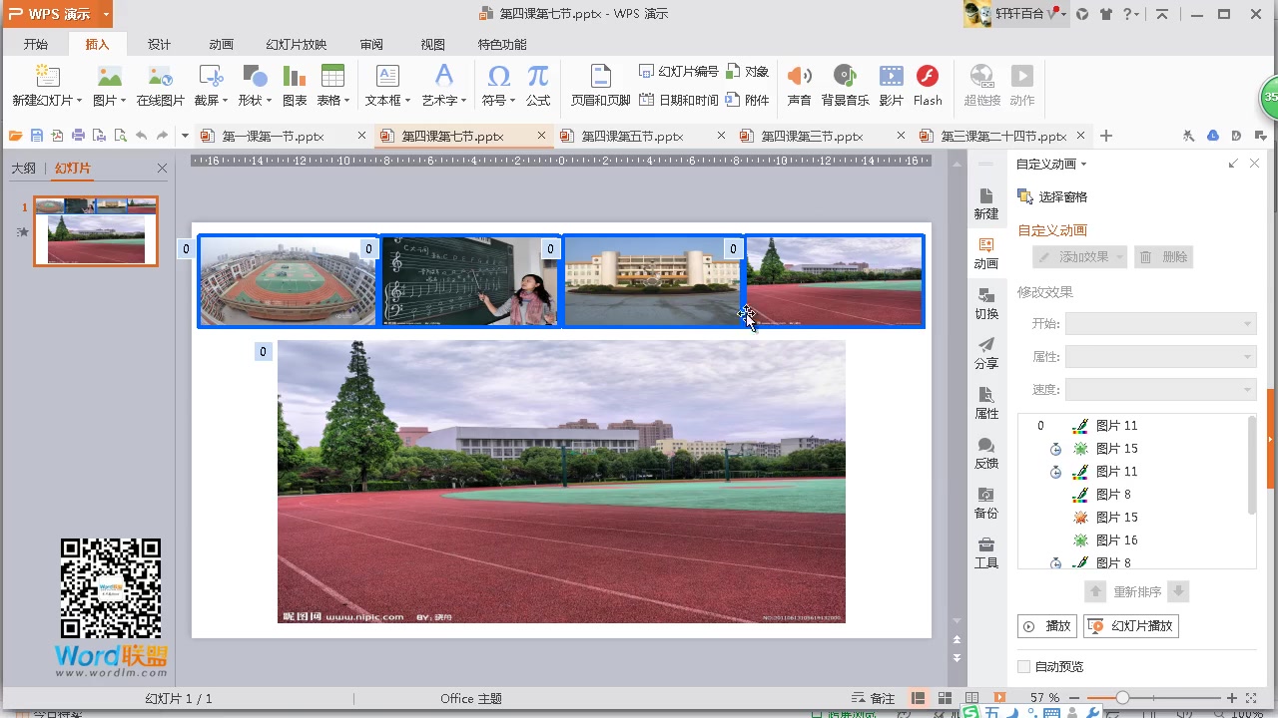1278x718 pixels.
Task: Insert Date and Time (日期和时间)
Action: tap(678, 100)
